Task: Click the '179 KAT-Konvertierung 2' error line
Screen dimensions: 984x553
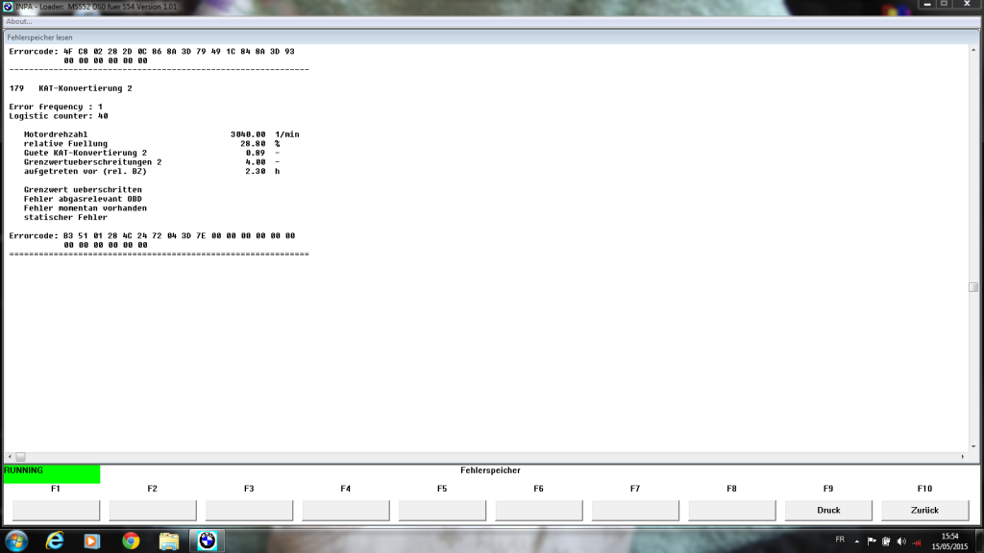Action: click(x=70, y=88)
